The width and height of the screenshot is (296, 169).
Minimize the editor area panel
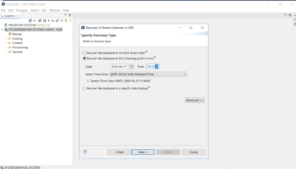pos(286,15)
